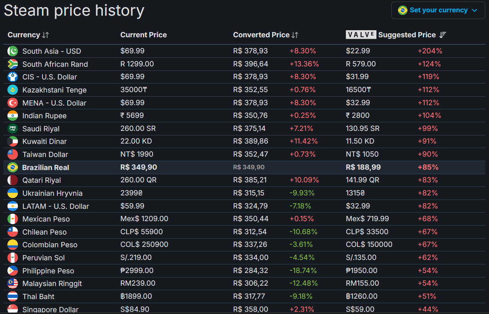Click the 22.00 KD current price

coord(136,141)
